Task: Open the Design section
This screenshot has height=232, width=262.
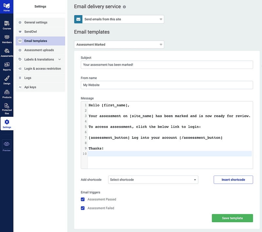Action: [7, 80]
